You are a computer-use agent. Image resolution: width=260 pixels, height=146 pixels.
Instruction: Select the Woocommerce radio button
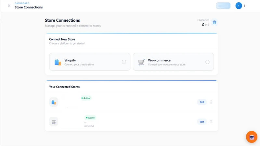click(207, 62)
